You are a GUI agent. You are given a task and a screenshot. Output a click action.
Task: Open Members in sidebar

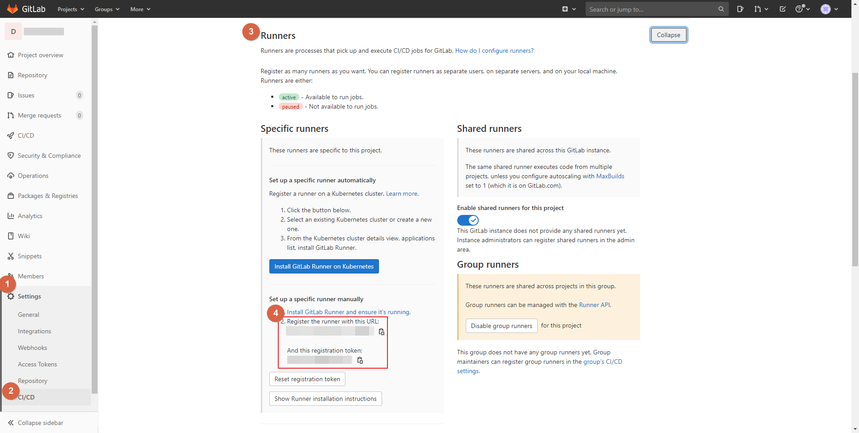(31, 276)
